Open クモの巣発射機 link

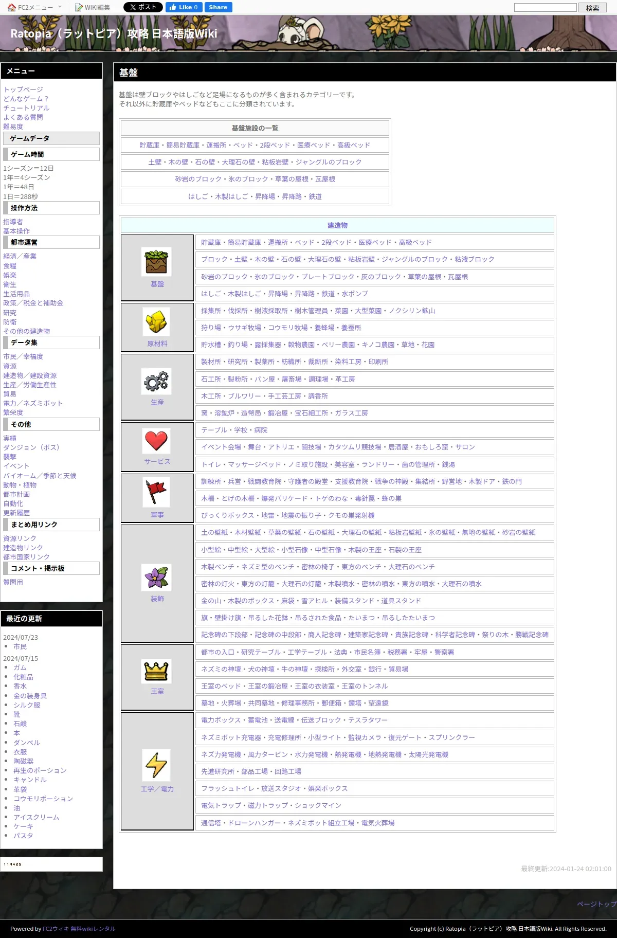click(352, 515)
